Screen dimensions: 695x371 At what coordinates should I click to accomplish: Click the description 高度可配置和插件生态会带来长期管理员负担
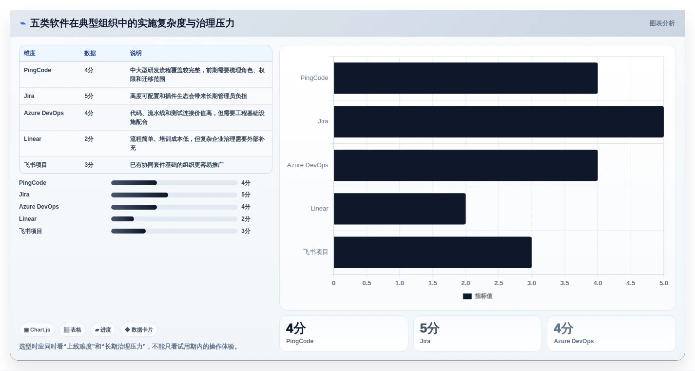point(189,96)
